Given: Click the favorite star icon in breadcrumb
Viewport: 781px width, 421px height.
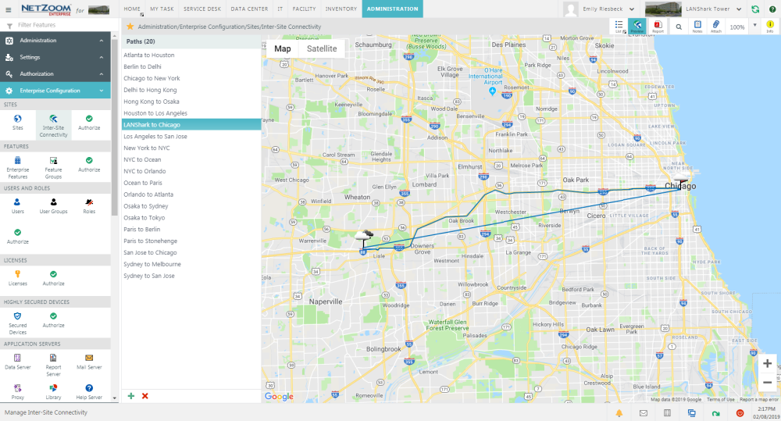Looking at the screenshot, I should [130, 27].
